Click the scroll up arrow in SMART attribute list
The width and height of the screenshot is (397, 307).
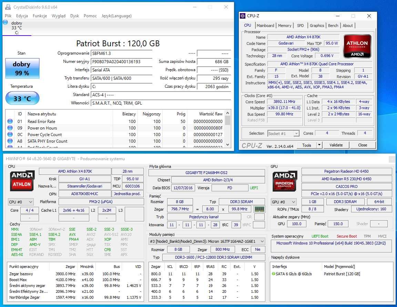coord(227,113)
